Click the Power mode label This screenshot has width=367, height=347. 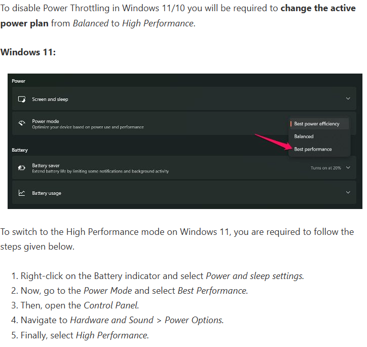click(x=46, y=121)
